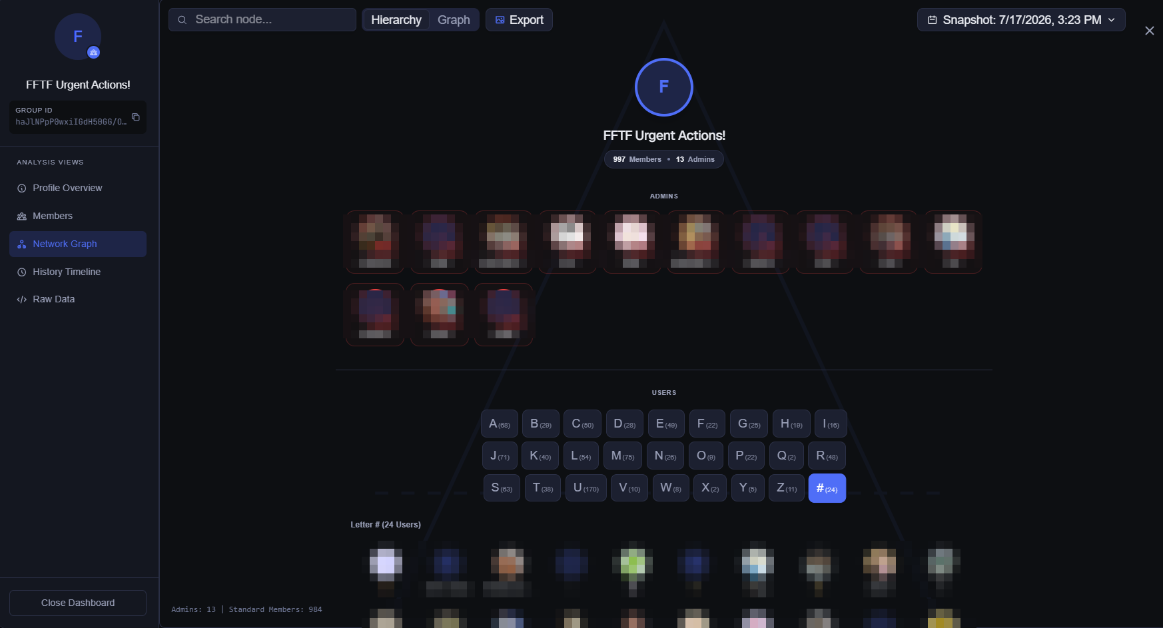Select letter S user group

(502, 488)
